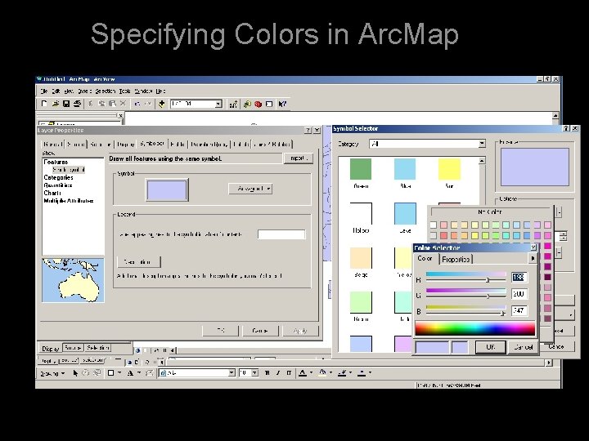Image resolution: width=589 pixels, height=441 pixels.
Task: Open the Drawing menu dropdown
Action: click(52, 373)
